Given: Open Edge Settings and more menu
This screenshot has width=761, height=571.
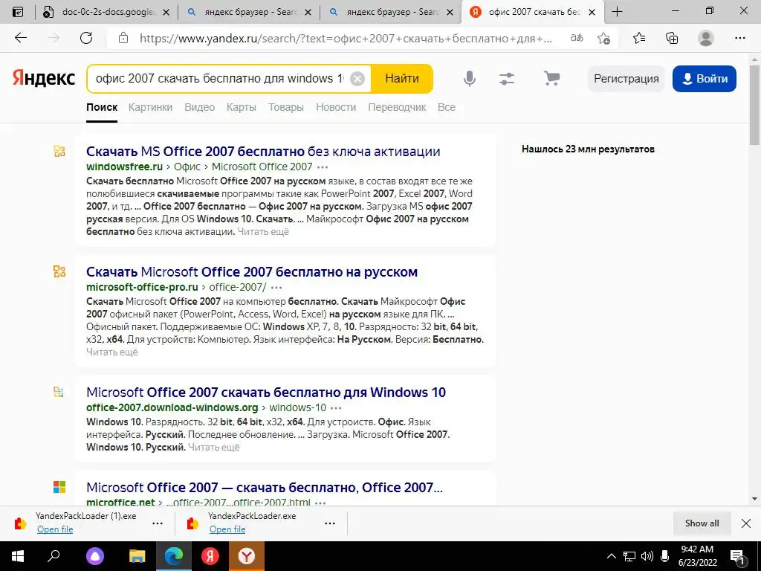Looking at the screenshot, I should pos(739,38).
